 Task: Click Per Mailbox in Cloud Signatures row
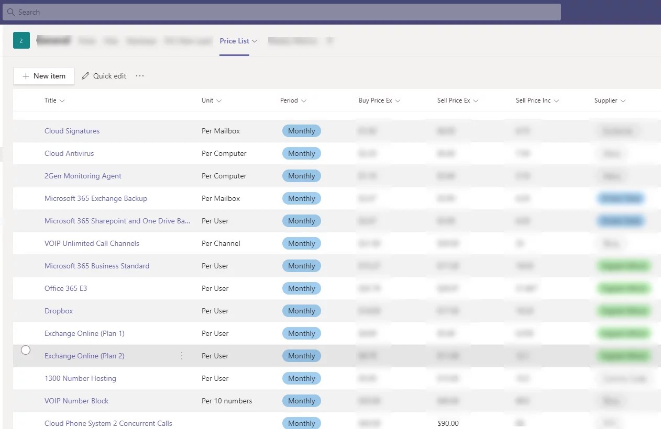(x=221, y=131)
